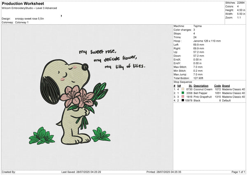Screen dimensions: 247x175
Task: Click the 'Max Stitch:' label
Action: tap(180, 67)
